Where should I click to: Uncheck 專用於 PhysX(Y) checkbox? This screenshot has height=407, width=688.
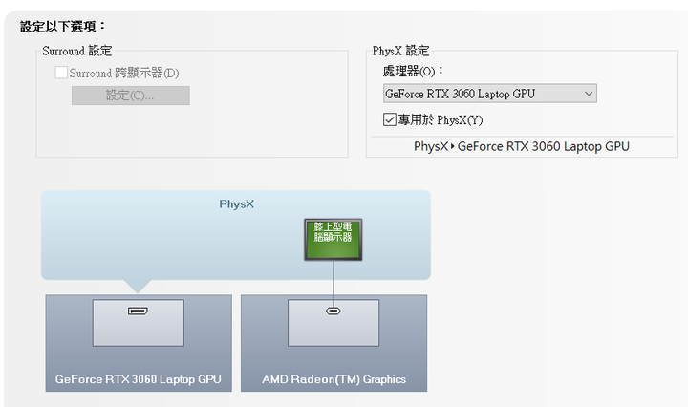coord(390,119)
